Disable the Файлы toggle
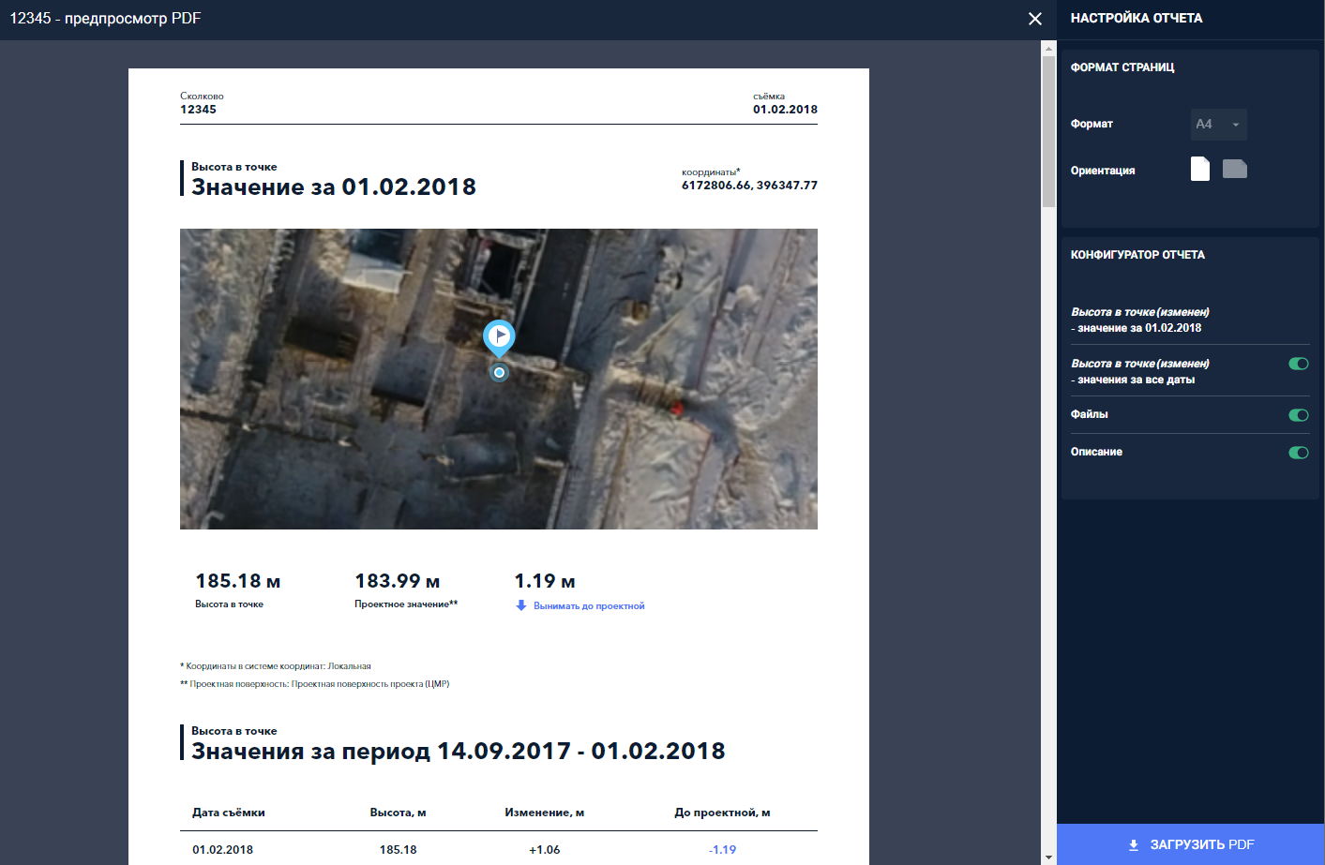 1298,415
